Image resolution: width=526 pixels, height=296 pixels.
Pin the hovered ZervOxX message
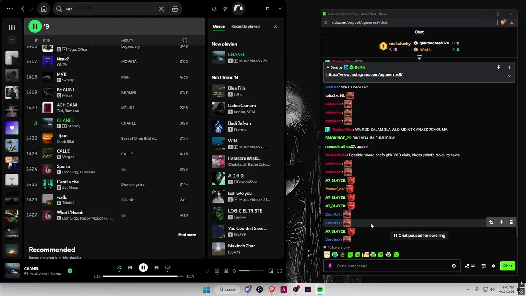coord(501,222)
